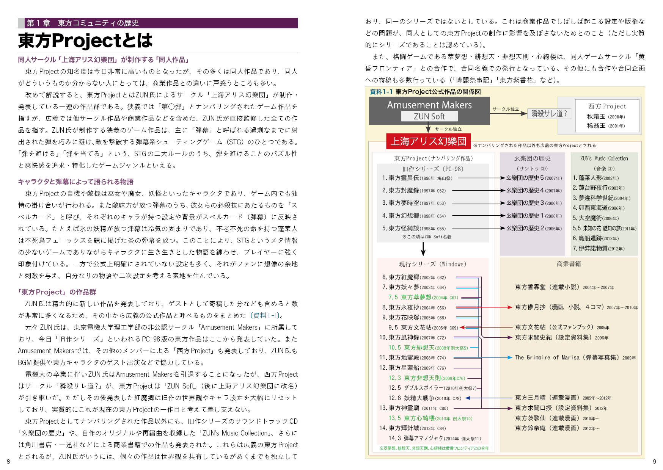Select '13. 東方神霊廟' entry
The image size is (663, 470).
coord(413,408)
